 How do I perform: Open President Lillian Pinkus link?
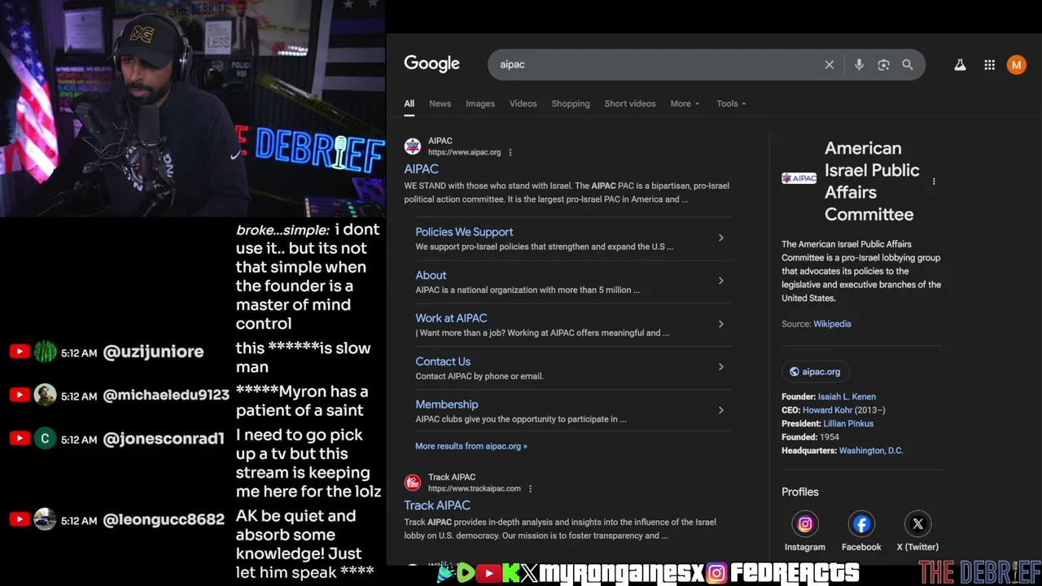(x=848, y=423)
